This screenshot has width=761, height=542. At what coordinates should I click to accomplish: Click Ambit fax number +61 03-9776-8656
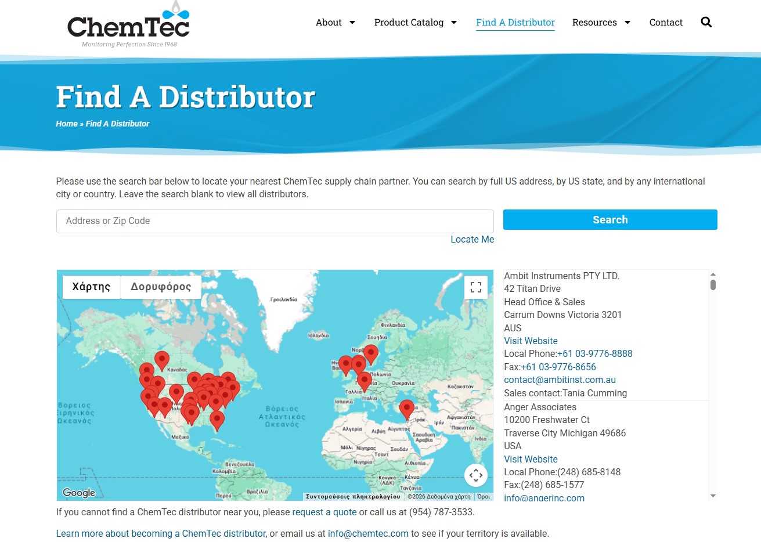coord(558,367)
